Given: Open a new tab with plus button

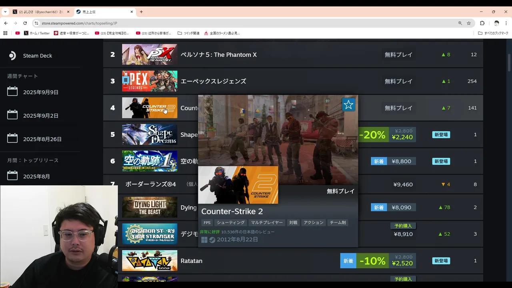Looking at the screenshot, I should tap(141, 12).
